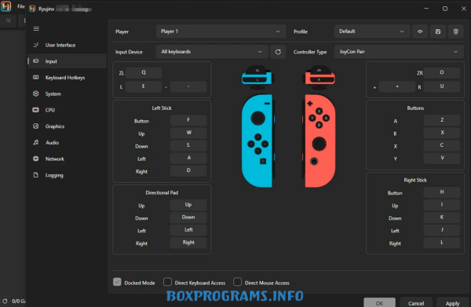This screenshot has height=307, width=471.
Task: Open the File menu in main Ryujinx window
Action: [20, 6]
